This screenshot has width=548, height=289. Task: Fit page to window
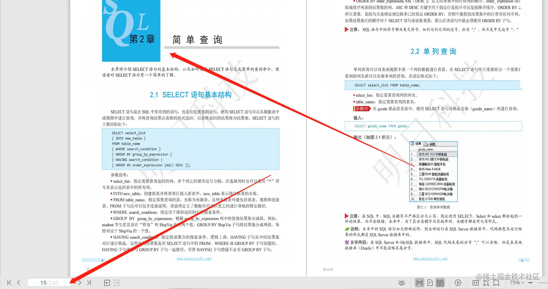(x=486, y=283)
